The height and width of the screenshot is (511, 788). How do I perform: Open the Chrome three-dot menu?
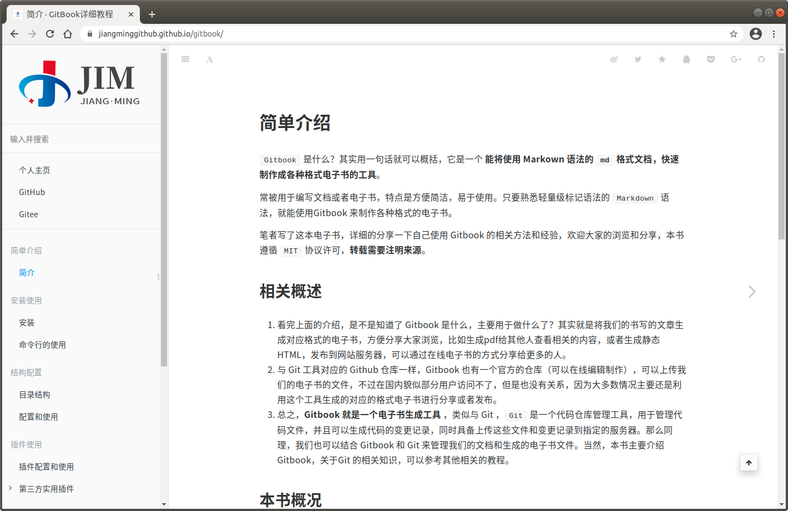pos(774,34)
